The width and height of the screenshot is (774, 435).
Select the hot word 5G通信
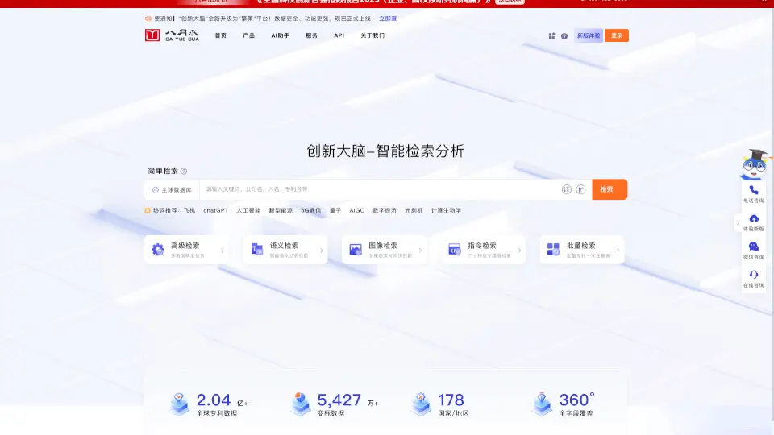tap(311, 210)
